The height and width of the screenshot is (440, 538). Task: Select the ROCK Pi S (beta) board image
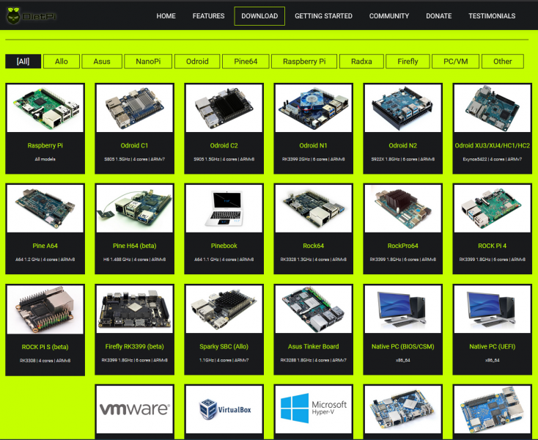tap(45, 309)
